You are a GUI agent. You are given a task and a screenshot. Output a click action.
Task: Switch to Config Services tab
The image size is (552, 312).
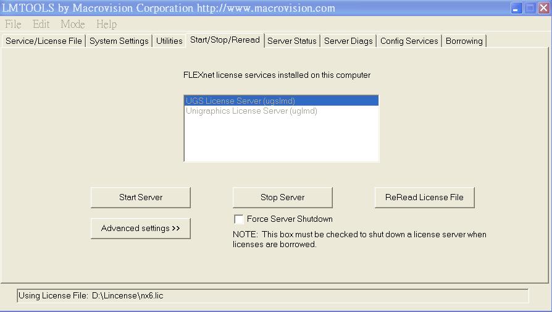point(409,41)
